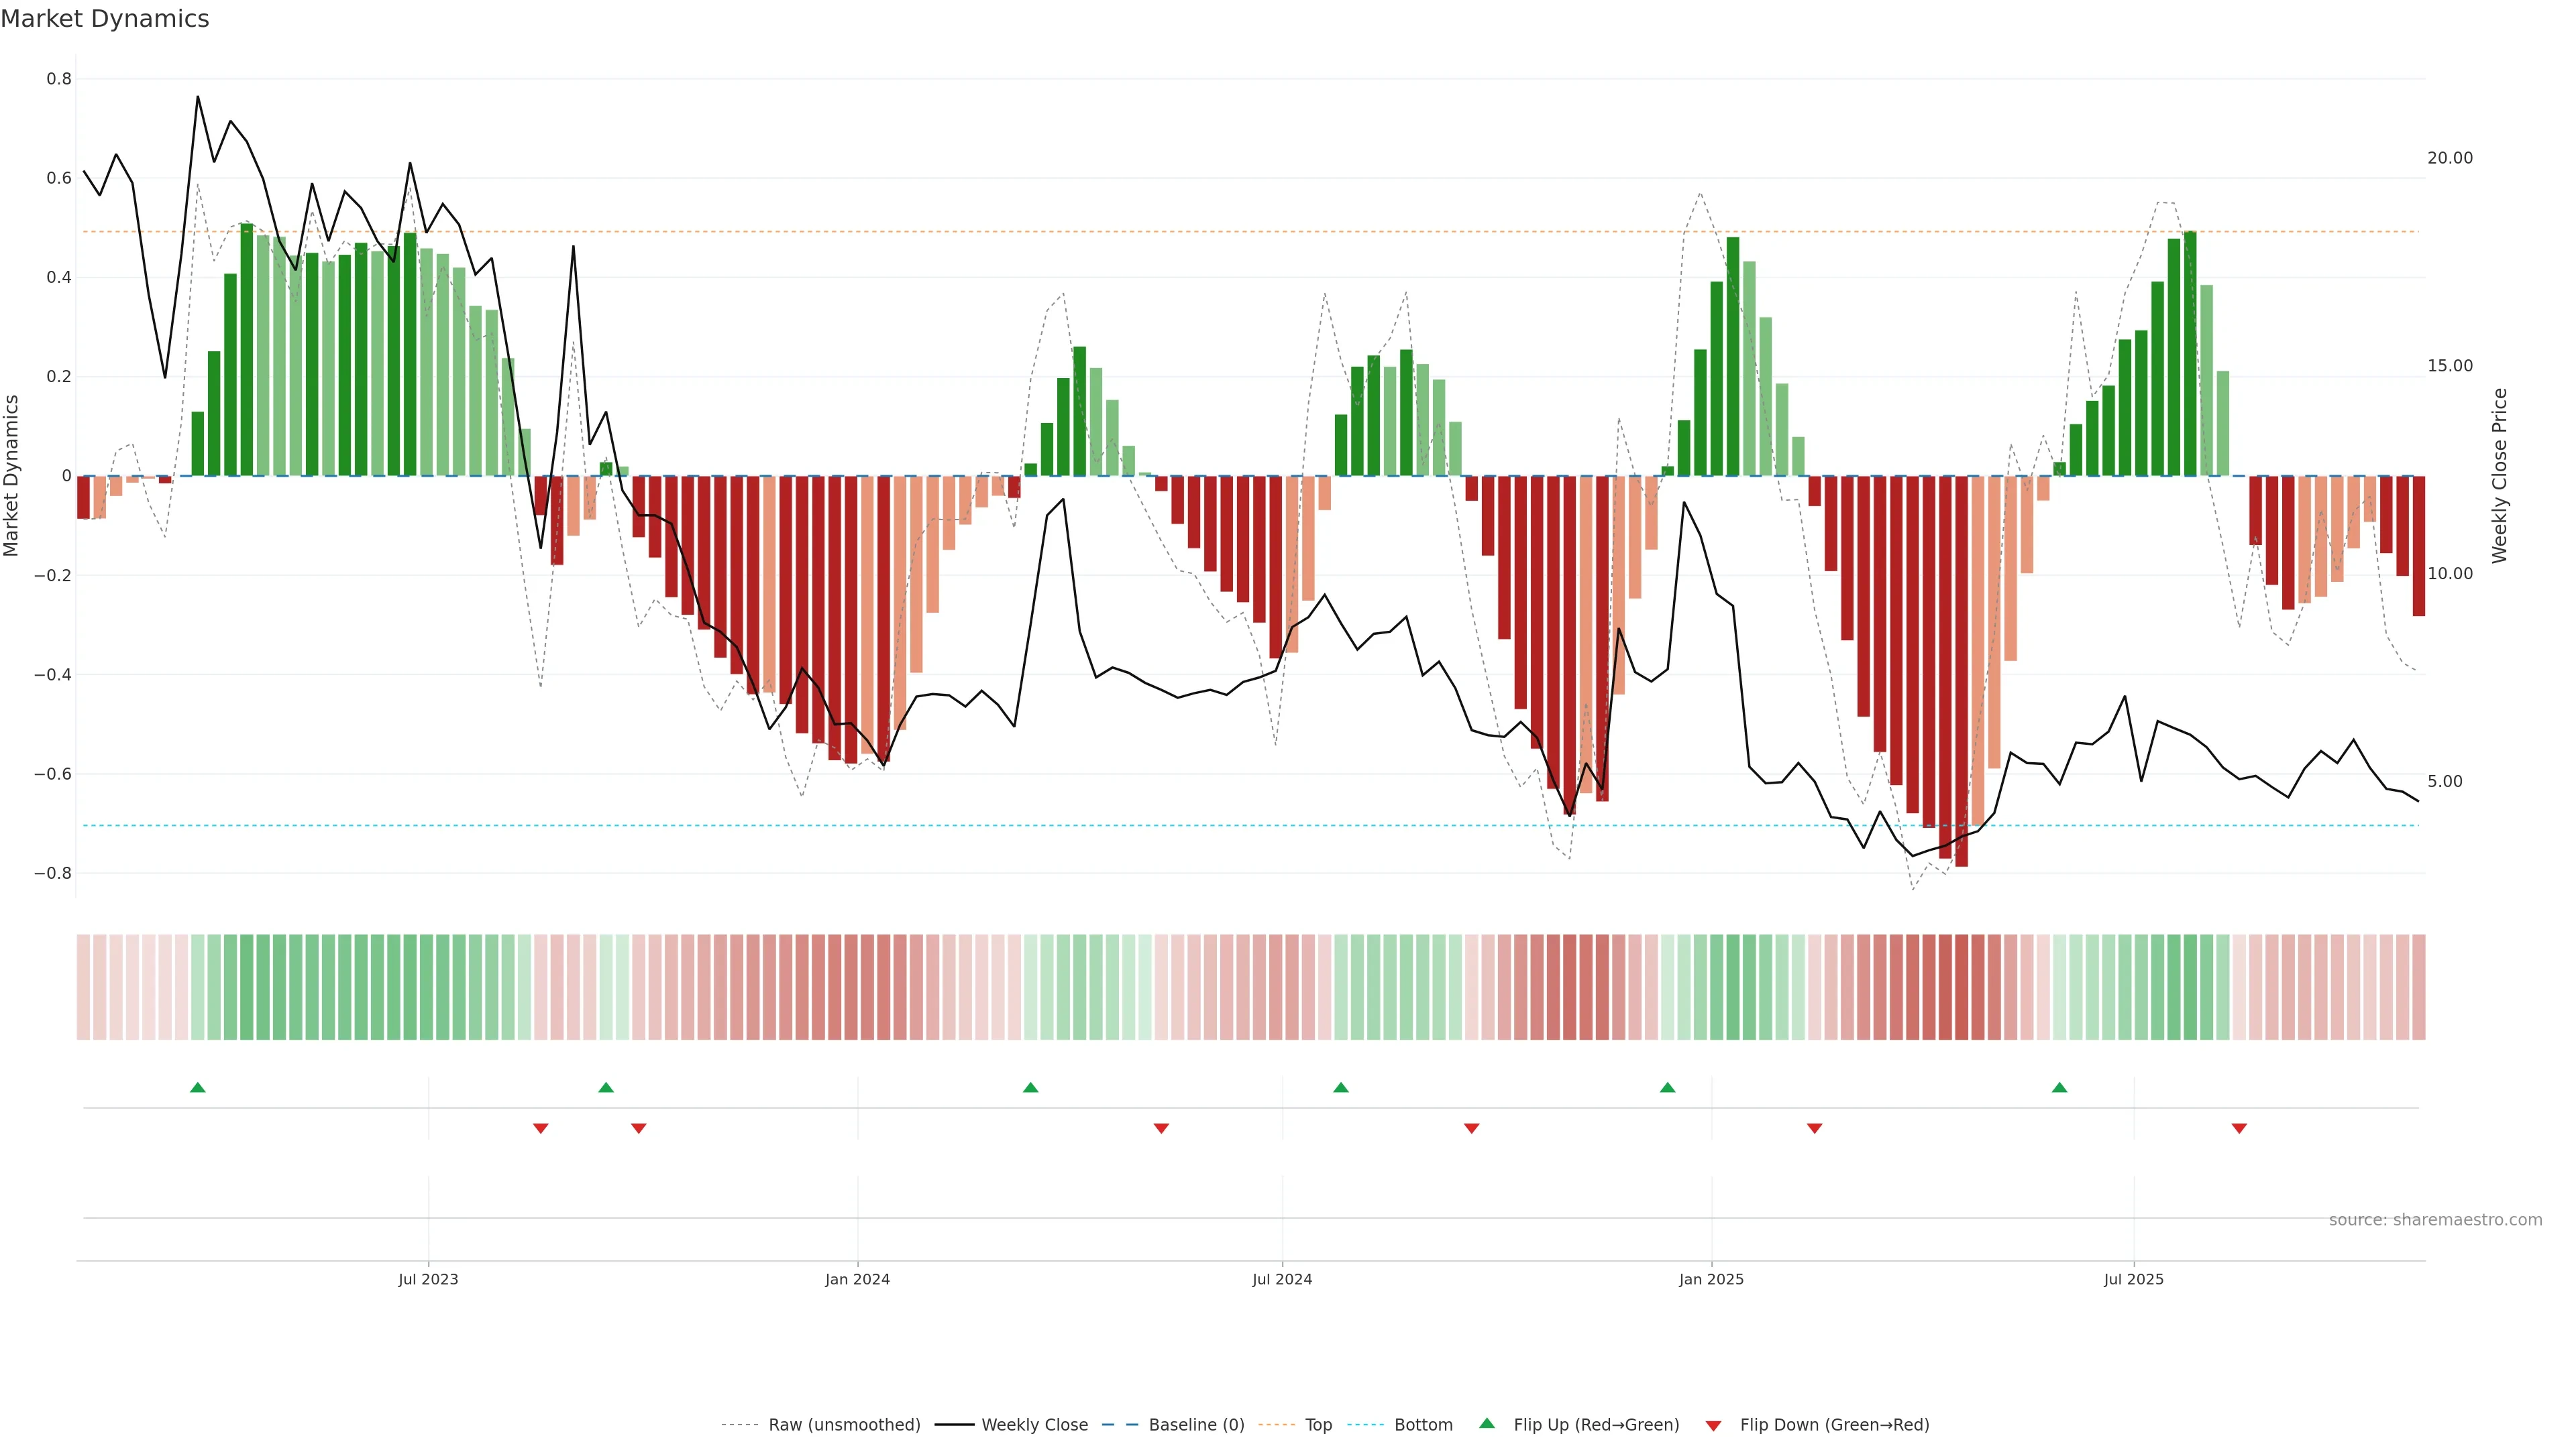
Task: Click the Market Dynamics chart title
Action: click(x=105, y=19)
